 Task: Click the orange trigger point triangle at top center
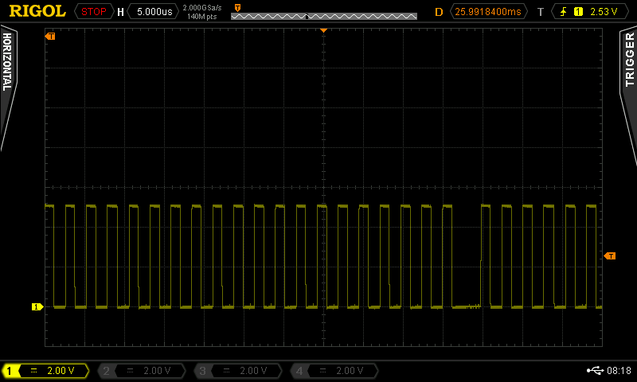(x=323, y=29)
